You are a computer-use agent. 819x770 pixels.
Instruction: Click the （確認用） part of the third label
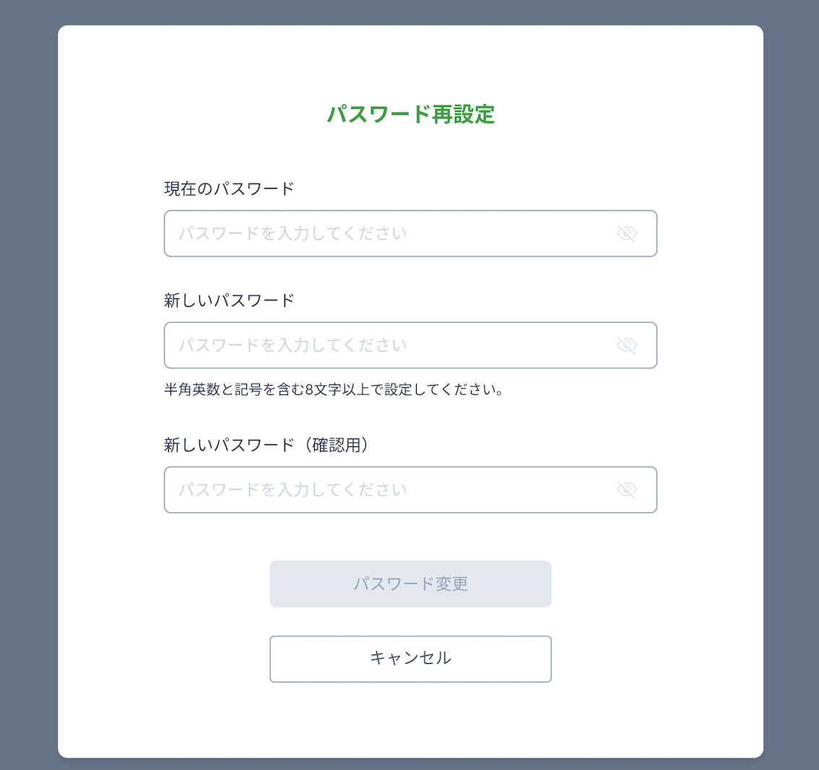click(337, 445)
